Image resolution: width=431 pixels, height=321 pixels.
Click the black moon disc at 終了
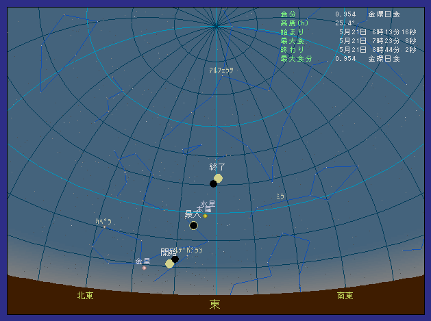point(213,183)
